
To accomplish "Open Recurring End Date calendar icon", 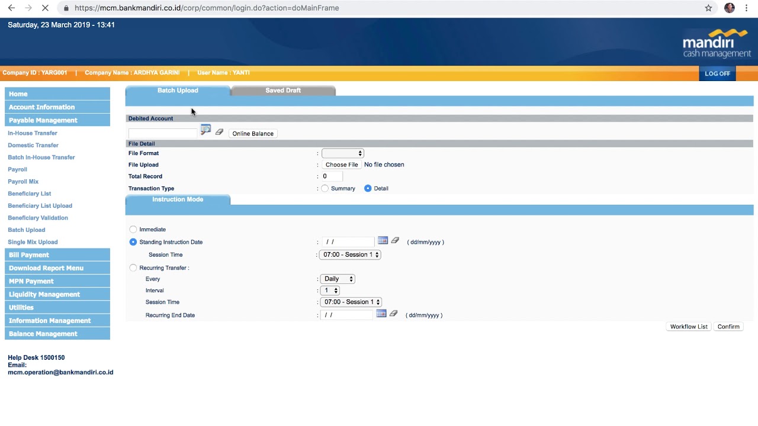I will (381, 314).
